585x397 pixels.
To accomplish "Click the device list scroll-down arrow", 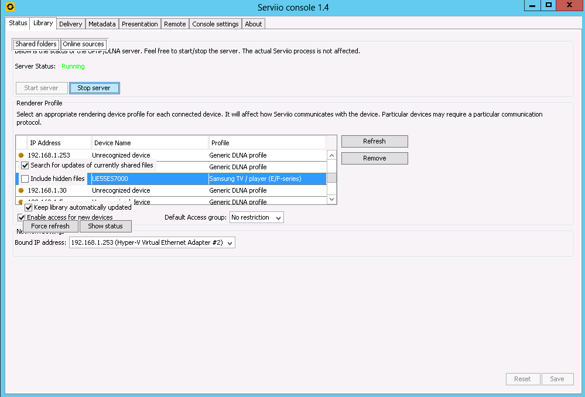I will pyautogui.click(x=331, y=199).
